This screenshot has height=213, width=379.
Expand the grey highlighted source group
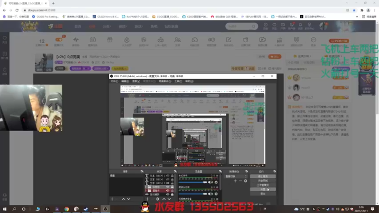click(x=146, y=187)
